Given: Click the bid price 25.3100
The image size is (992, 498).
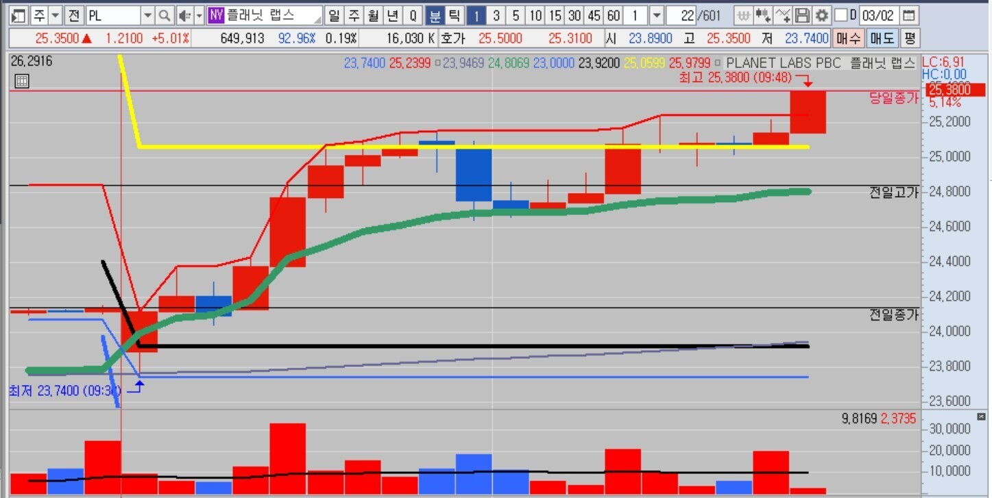Looking at the screenshot, I should point(570,38).
